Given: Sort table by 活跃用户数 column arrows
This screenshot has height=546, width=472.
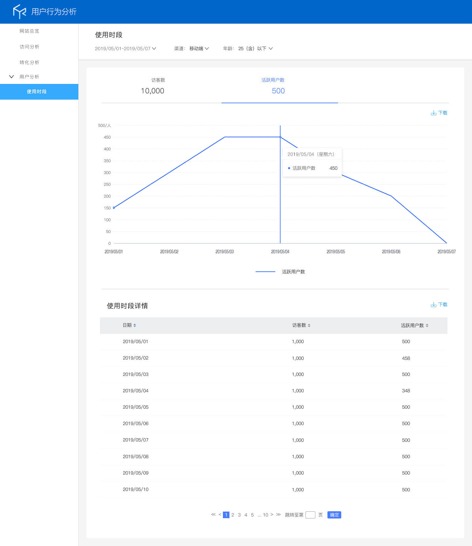Looking at the screenshot, I should point(427,325).
